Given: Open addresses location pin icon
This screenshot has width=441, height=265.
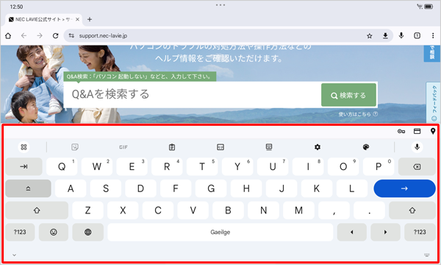Looking at the screenshot, I should [x=433, y=131].
